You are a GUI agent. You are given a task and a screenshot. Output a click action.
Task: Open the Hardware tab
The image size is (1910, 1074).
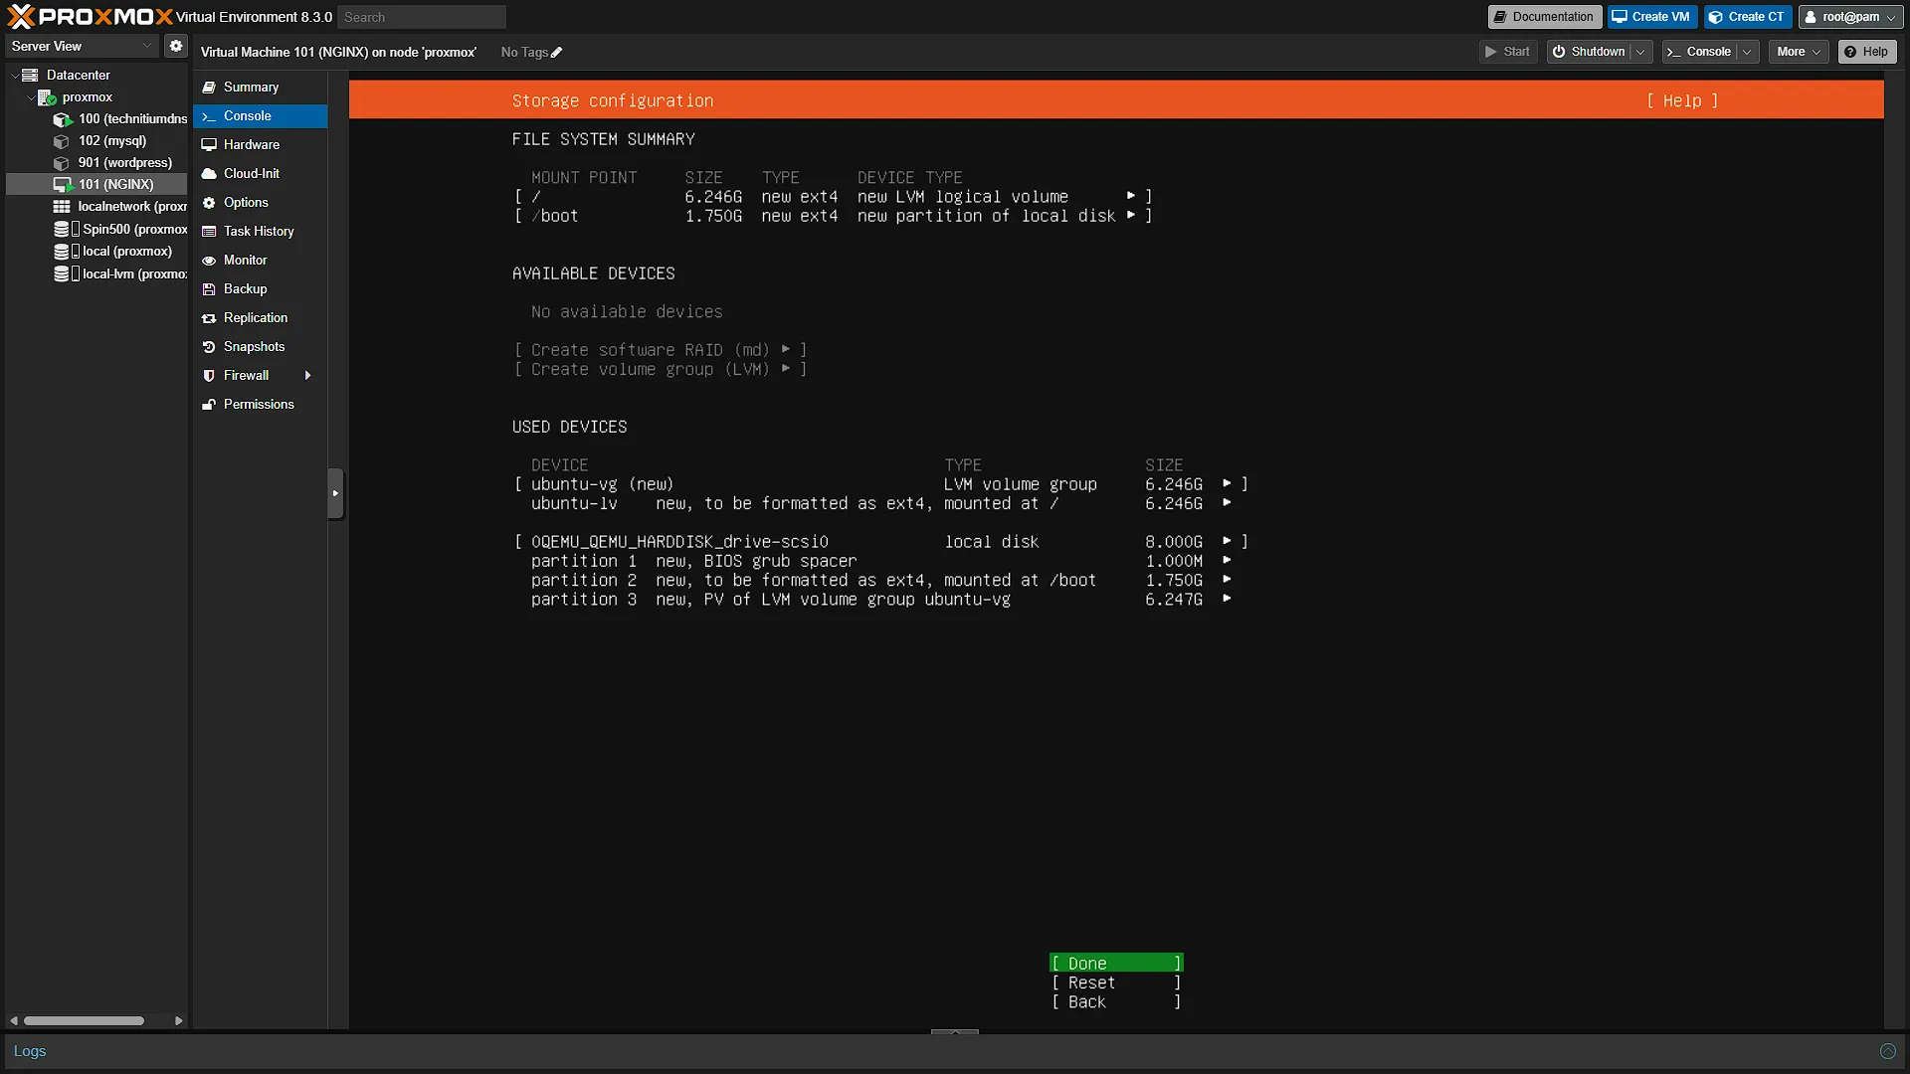point(260,145)
